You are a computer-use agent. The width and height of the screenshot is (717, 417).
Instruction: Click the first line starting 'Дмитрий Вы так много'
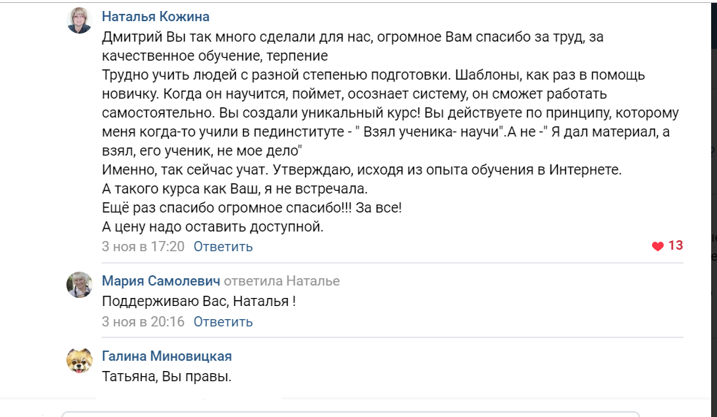[x=353, y=37]
